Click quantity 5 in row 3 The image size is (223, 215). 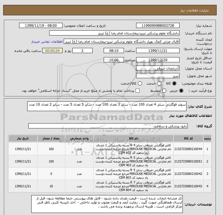pos(51,174)
